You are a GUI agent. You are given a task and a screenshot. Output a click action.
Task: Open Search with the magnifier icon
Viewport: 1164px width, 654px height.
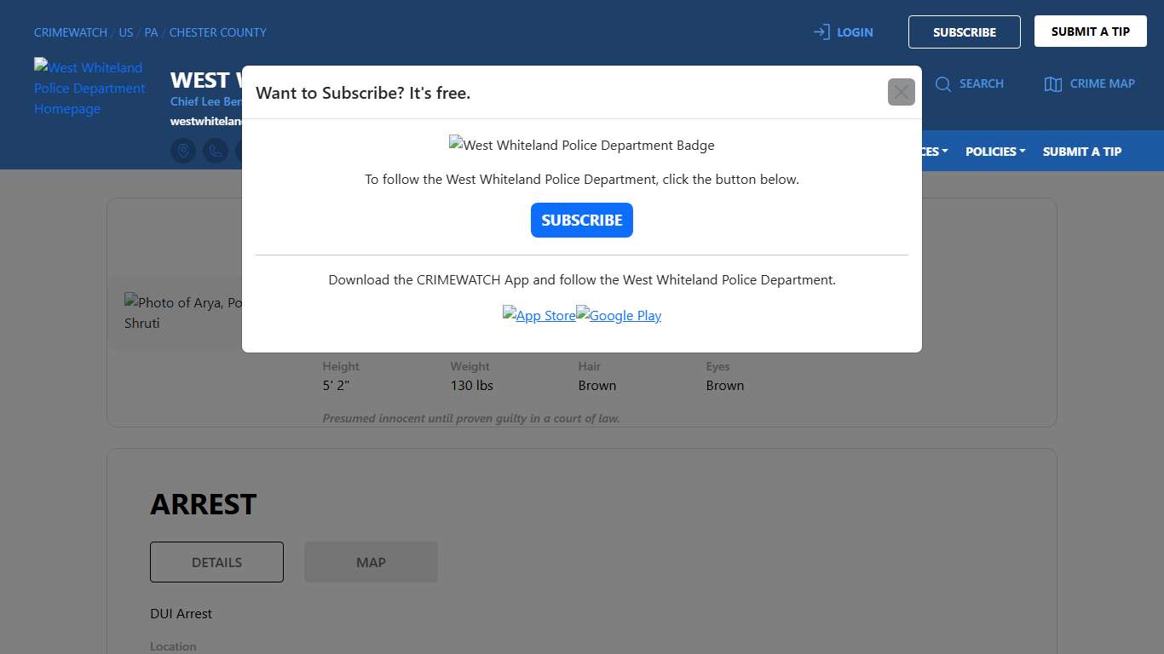(x=969, y=83)
